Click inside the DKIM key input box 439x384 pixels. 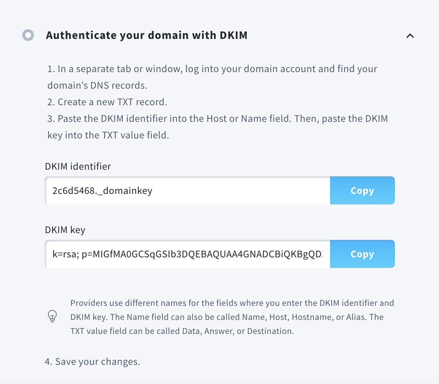[187, 254]
